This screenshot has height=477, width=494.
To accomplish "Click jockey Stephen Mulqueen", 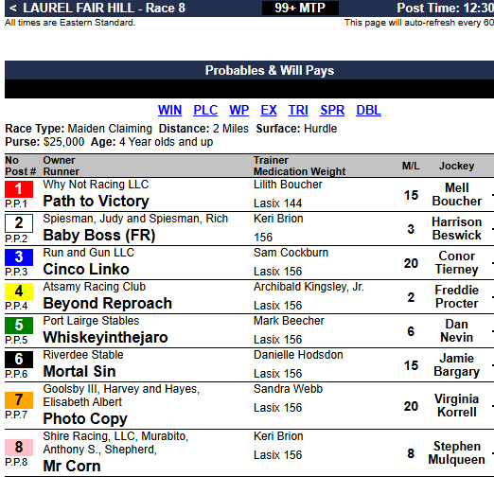I will (x=457, y=453).
